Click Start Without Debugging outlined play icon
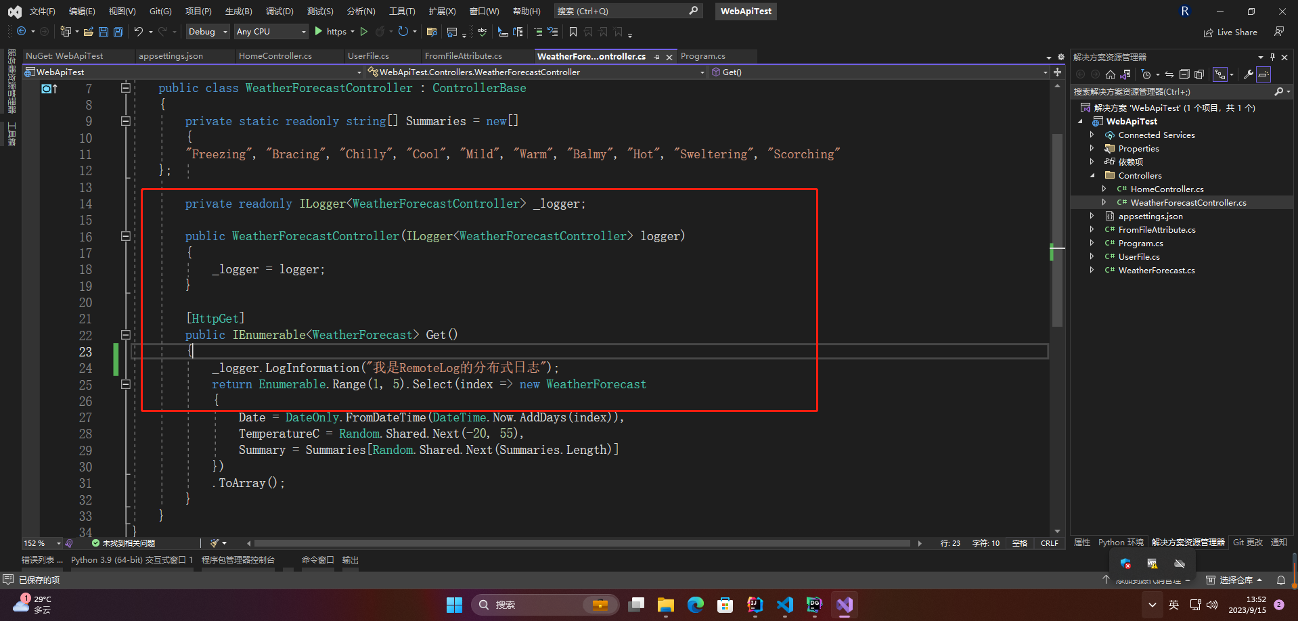This screenshot has width=1298, height=621. (364, 32)
